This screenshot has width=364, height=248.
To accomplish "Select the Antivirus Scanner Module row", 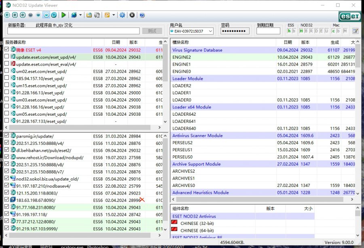I will (262, 136).
